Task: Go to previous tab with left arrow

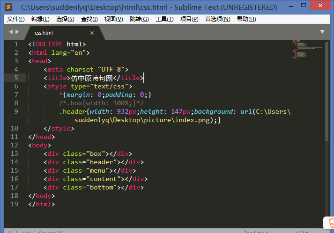Action: coord(11,32)
